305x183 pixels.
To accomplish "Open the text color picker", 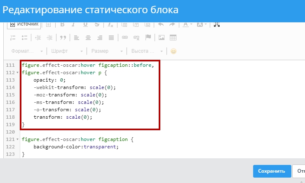I will [x=188, y=24].
